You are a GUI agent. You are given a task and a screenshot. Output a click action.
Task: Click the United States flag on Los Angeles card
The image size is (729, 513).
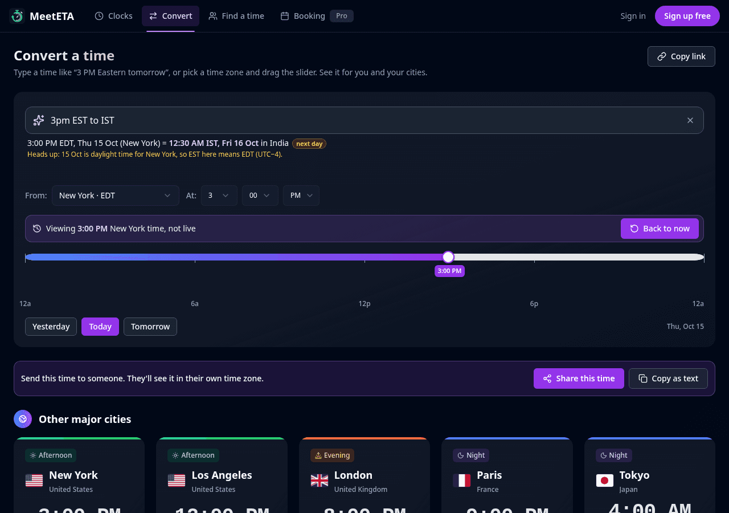(177, 481)
